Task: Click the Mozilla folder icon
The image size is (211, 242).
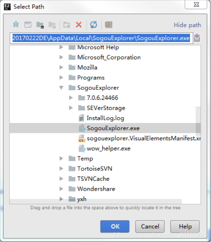Action: [x=72, y=67]
